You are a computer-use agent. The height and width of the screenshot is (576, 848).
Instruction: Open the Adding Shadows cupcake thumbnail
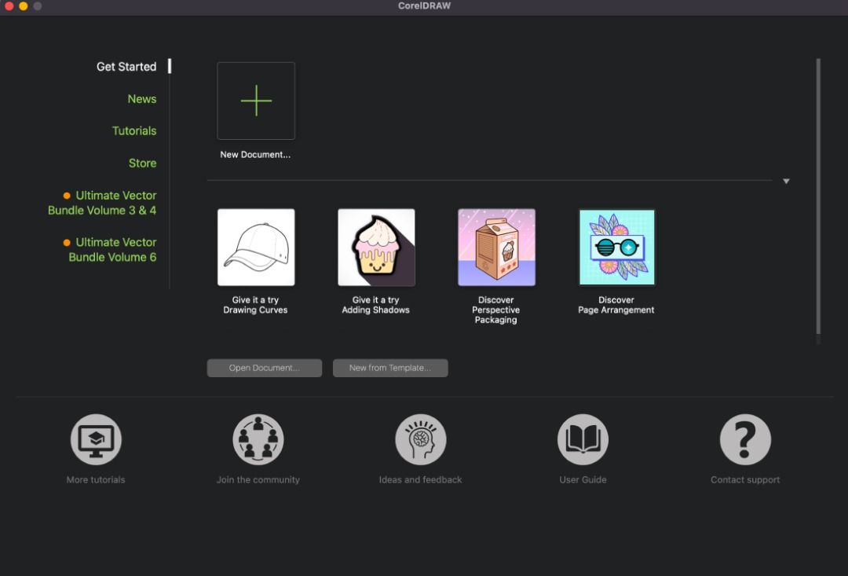(x=376, y=248)
